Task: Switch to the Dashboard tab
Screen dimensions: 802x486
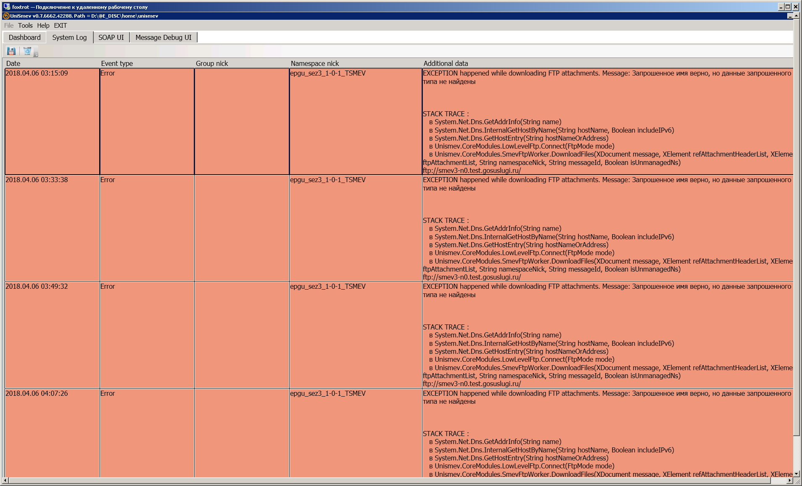Action: pyautogui.click(x=25, y=37)
